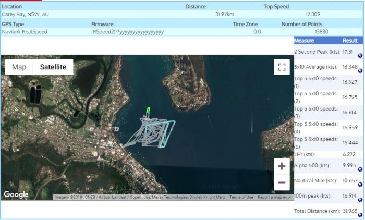Click the Result column header
Screen dimensions: 365x220
349,41
